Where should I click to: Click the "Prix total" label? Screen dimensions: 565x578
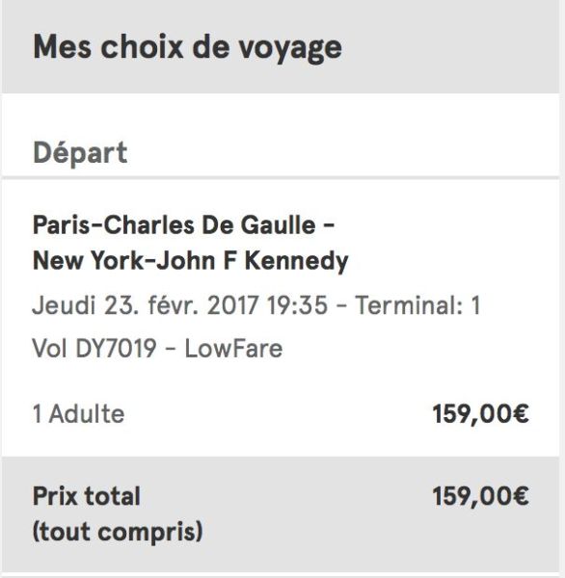tap(87, 496)
